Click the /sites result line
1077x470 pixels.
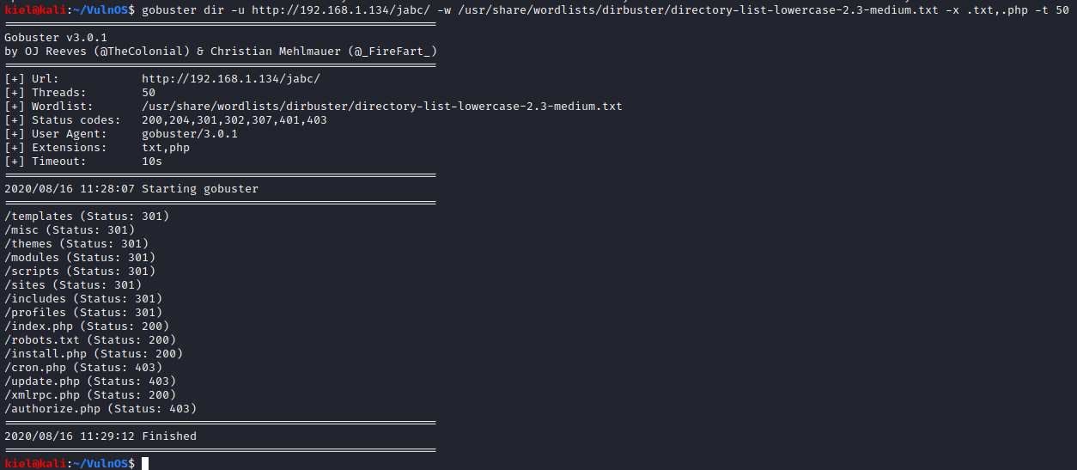click(73, 285)
